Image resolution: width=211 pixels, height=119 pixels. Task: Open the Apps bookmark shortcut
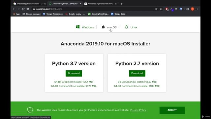(16, 14)
